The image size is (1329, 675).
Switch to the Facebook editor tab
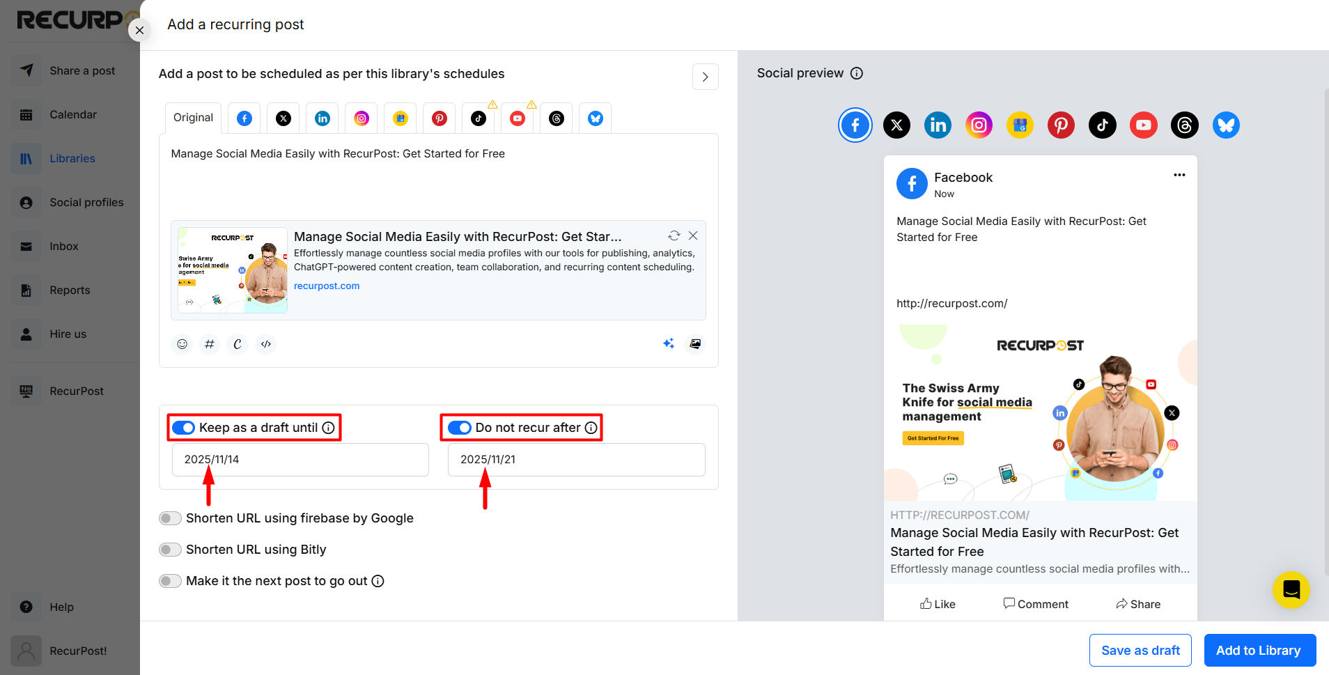coord(244,118)
